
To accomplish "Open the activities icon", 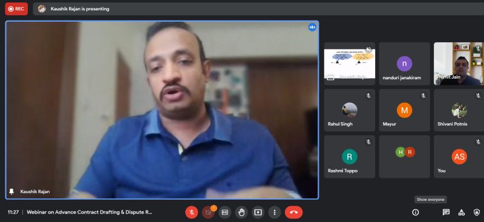I will pyautogui.click(x=462, y=212).
